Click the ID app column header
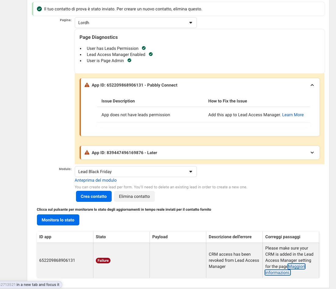This screenshot has height=289, width=336. (45, 237)
